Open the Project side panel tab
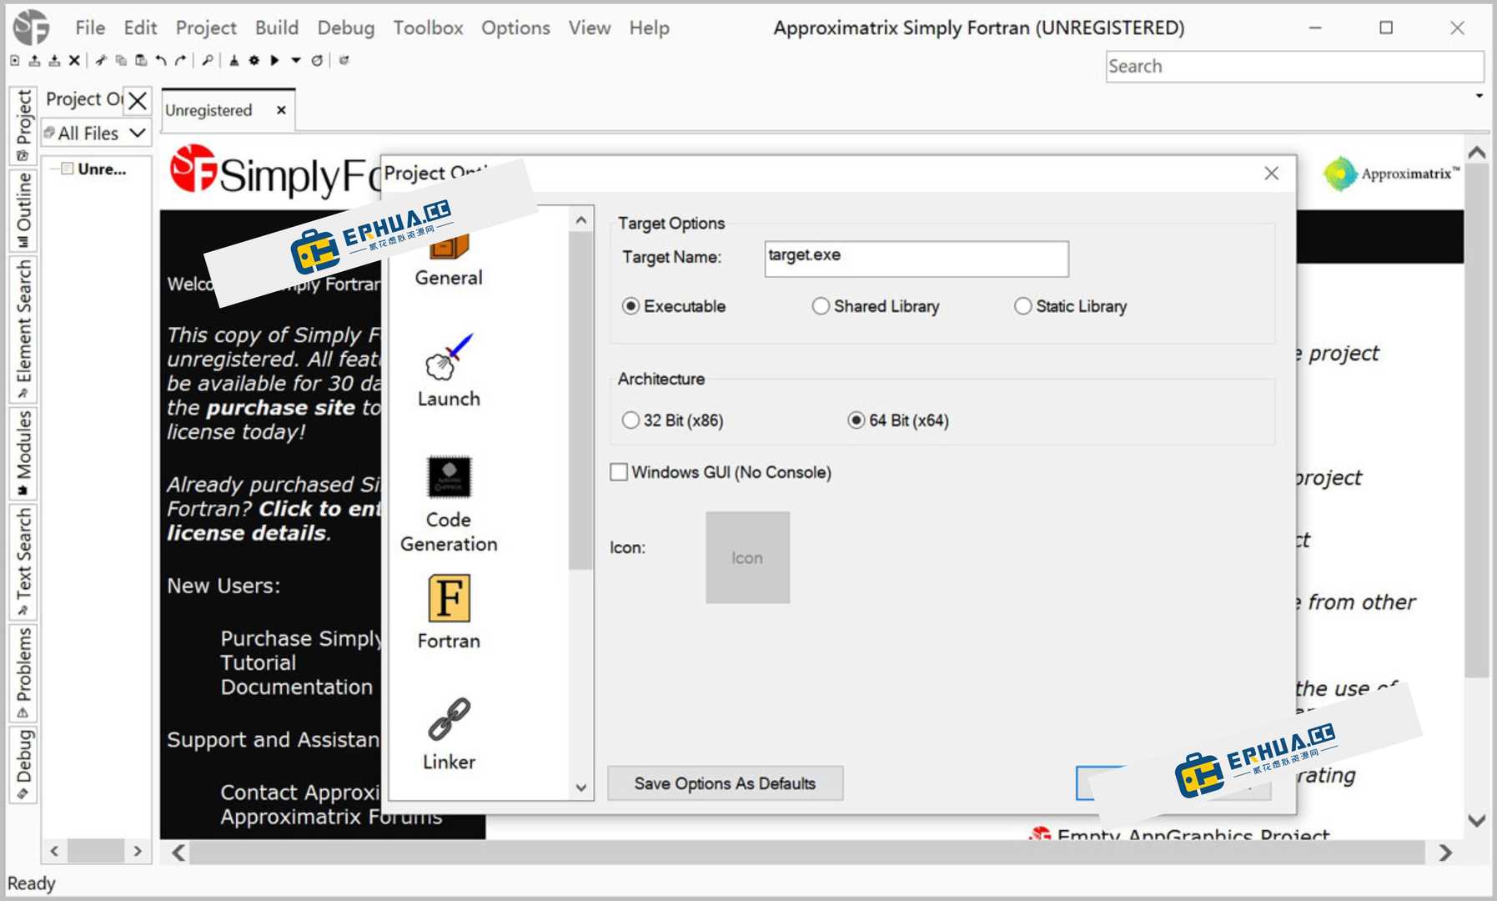This screenshot has height=901, width=1497. click(23, 125)
